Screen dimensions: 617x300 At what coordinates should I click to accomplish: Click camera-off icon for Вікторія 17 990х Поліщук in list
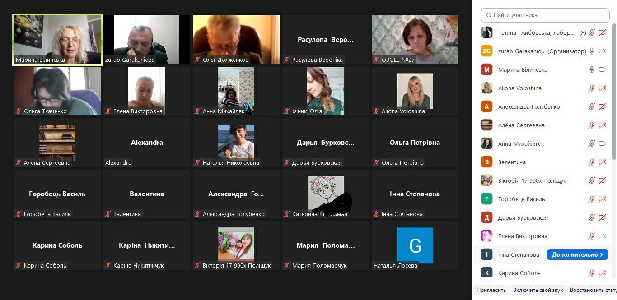[603, 180]
